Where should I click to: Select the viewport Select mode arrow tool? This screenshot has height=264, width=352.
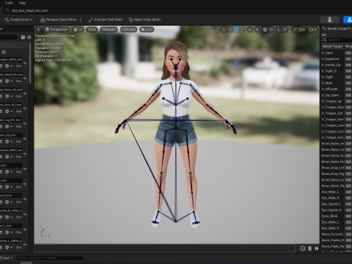tap(224, 29)
